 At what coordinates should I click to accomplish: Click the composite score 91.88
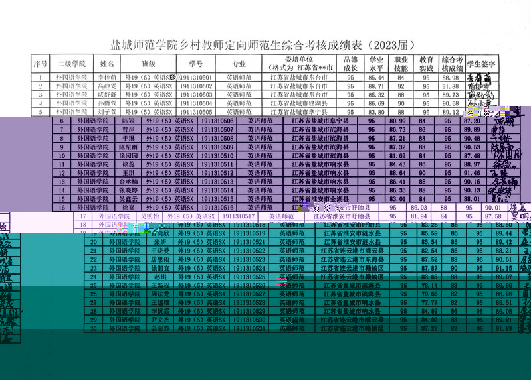tap(451, 86)
